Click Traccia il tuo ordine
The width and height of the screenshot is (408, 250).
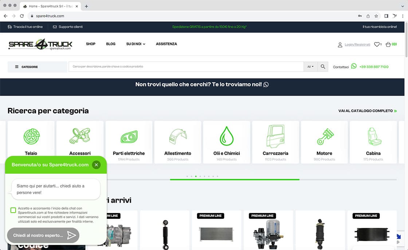[25, 27]
